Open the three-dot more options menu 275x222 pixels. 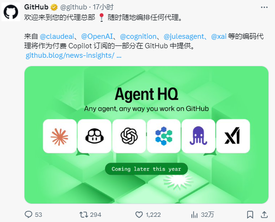264,8
